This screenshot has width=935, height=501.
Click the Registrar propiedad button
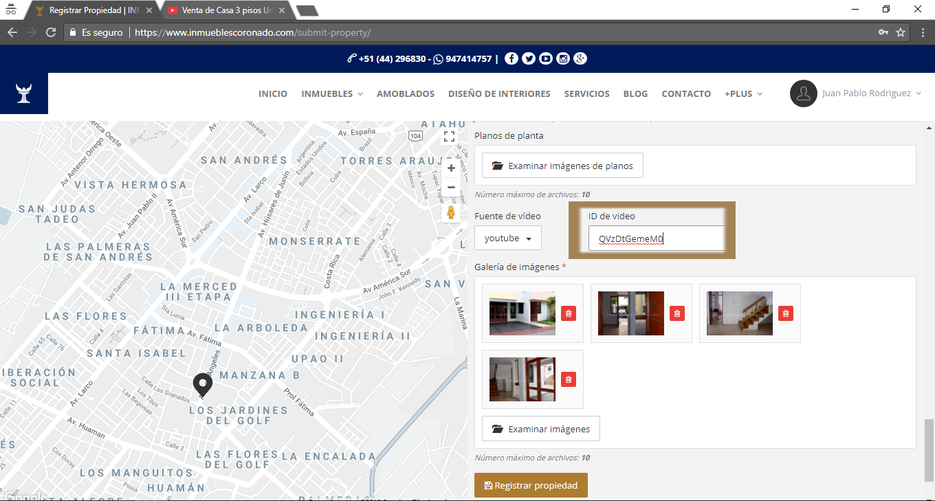pyautogui.click(x=531, y=485)
